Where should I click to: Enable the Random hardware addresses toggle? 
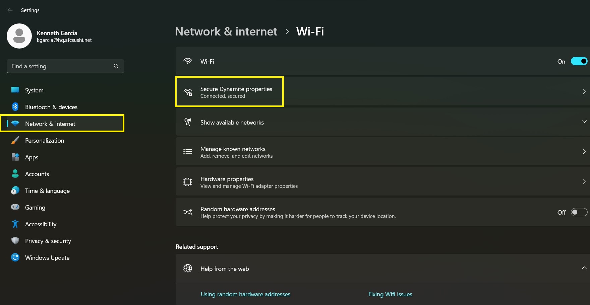point(579,212)
